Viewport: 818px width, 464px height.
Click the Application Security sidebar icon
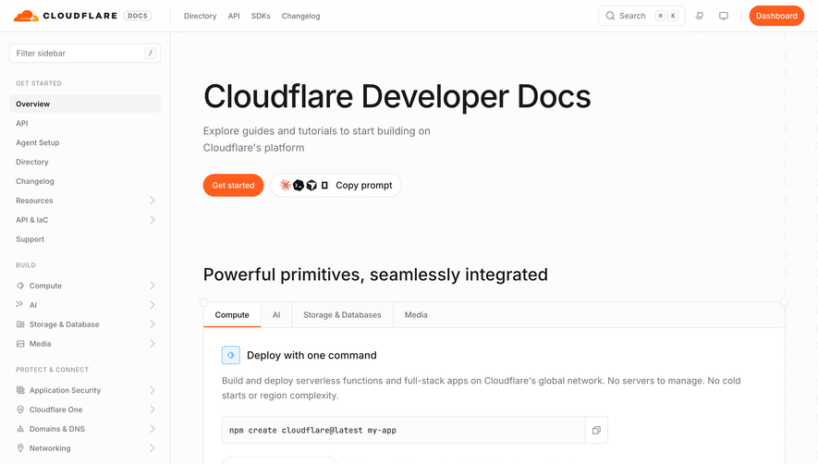click(x=20, y=390)
